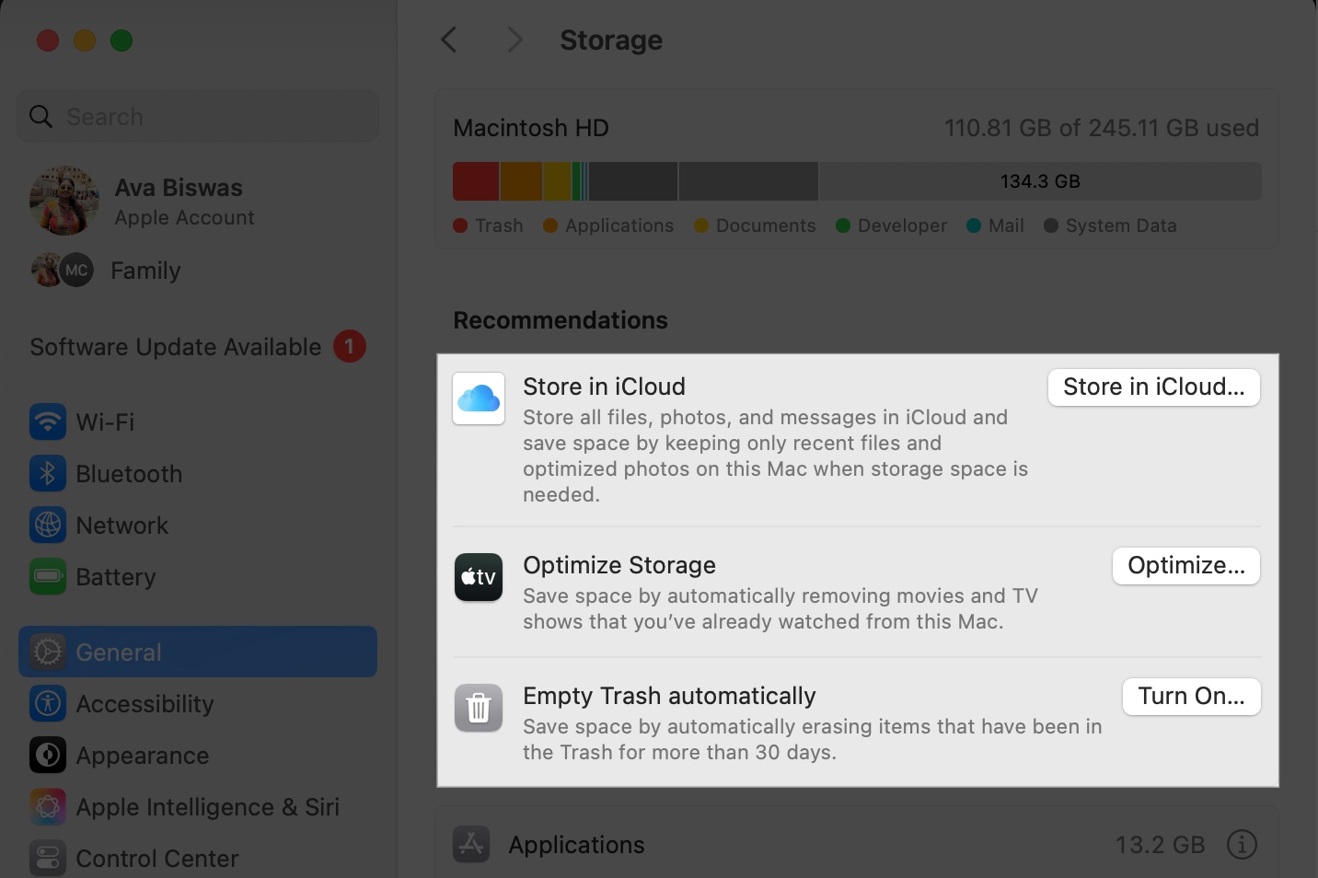
Task: Open the Family account entry
Action: pos(145,270)
